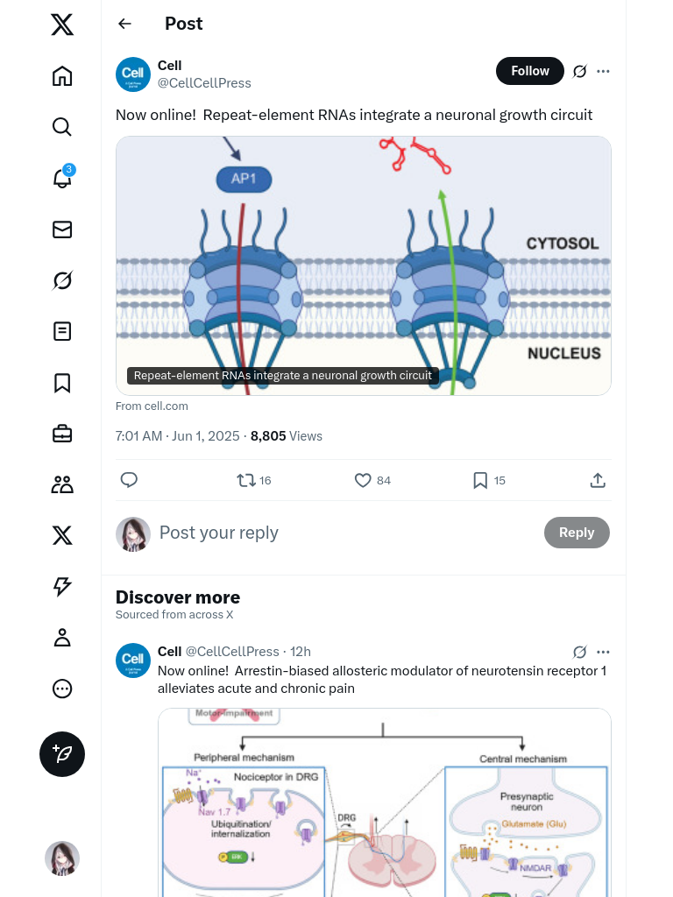Screen dimensions: 673x897
Task: Go to the Home feed icon
Action: tap(62, 76)
